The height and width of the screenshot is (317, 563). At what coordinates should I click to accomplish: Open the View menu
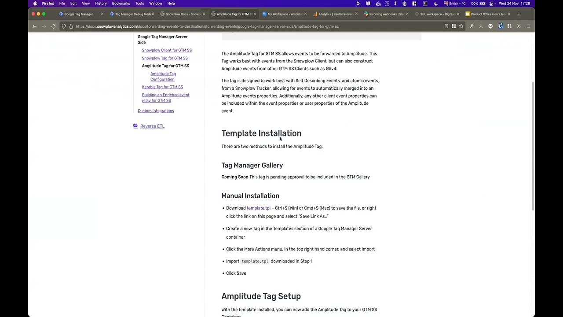[86, 4]
